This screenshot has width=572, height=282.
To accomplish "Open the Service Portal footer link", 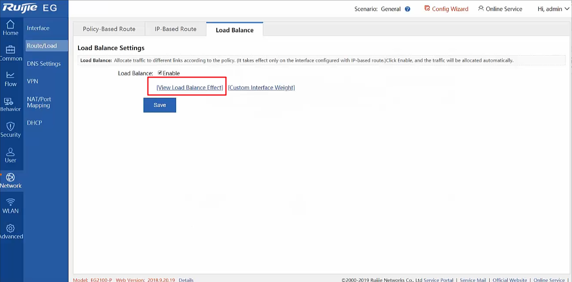I will [x=438, y=280].
